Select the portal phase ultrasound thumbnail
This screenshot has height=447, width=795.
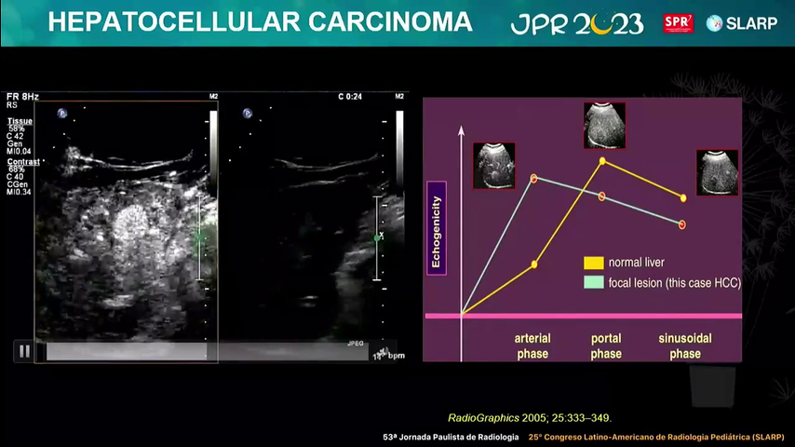(x=604, y=126)
